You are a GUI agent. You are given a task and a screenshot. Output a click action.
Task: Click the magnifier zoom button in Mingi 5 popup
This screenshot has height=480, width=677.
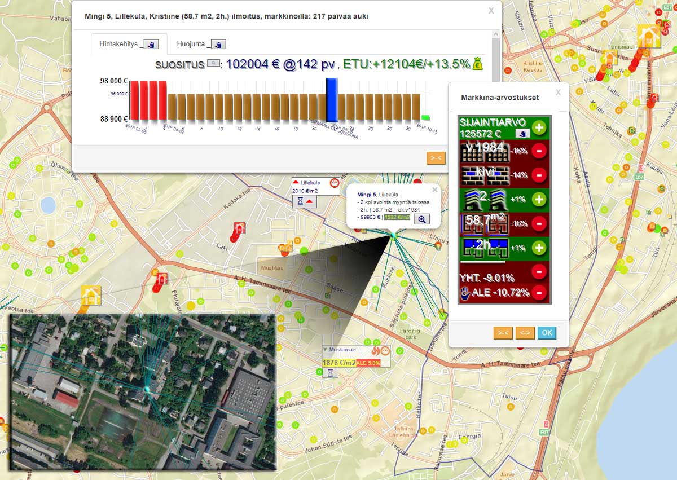pos(422,219)
